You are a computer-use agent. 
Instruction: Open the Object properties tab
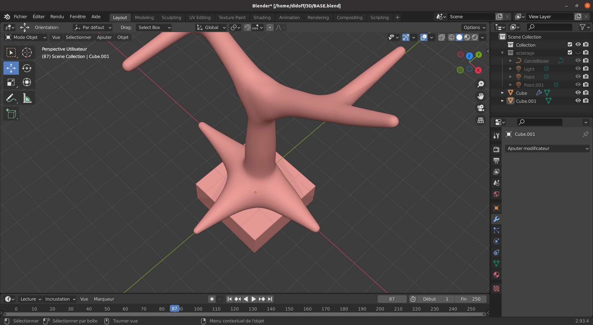[496, 208]
